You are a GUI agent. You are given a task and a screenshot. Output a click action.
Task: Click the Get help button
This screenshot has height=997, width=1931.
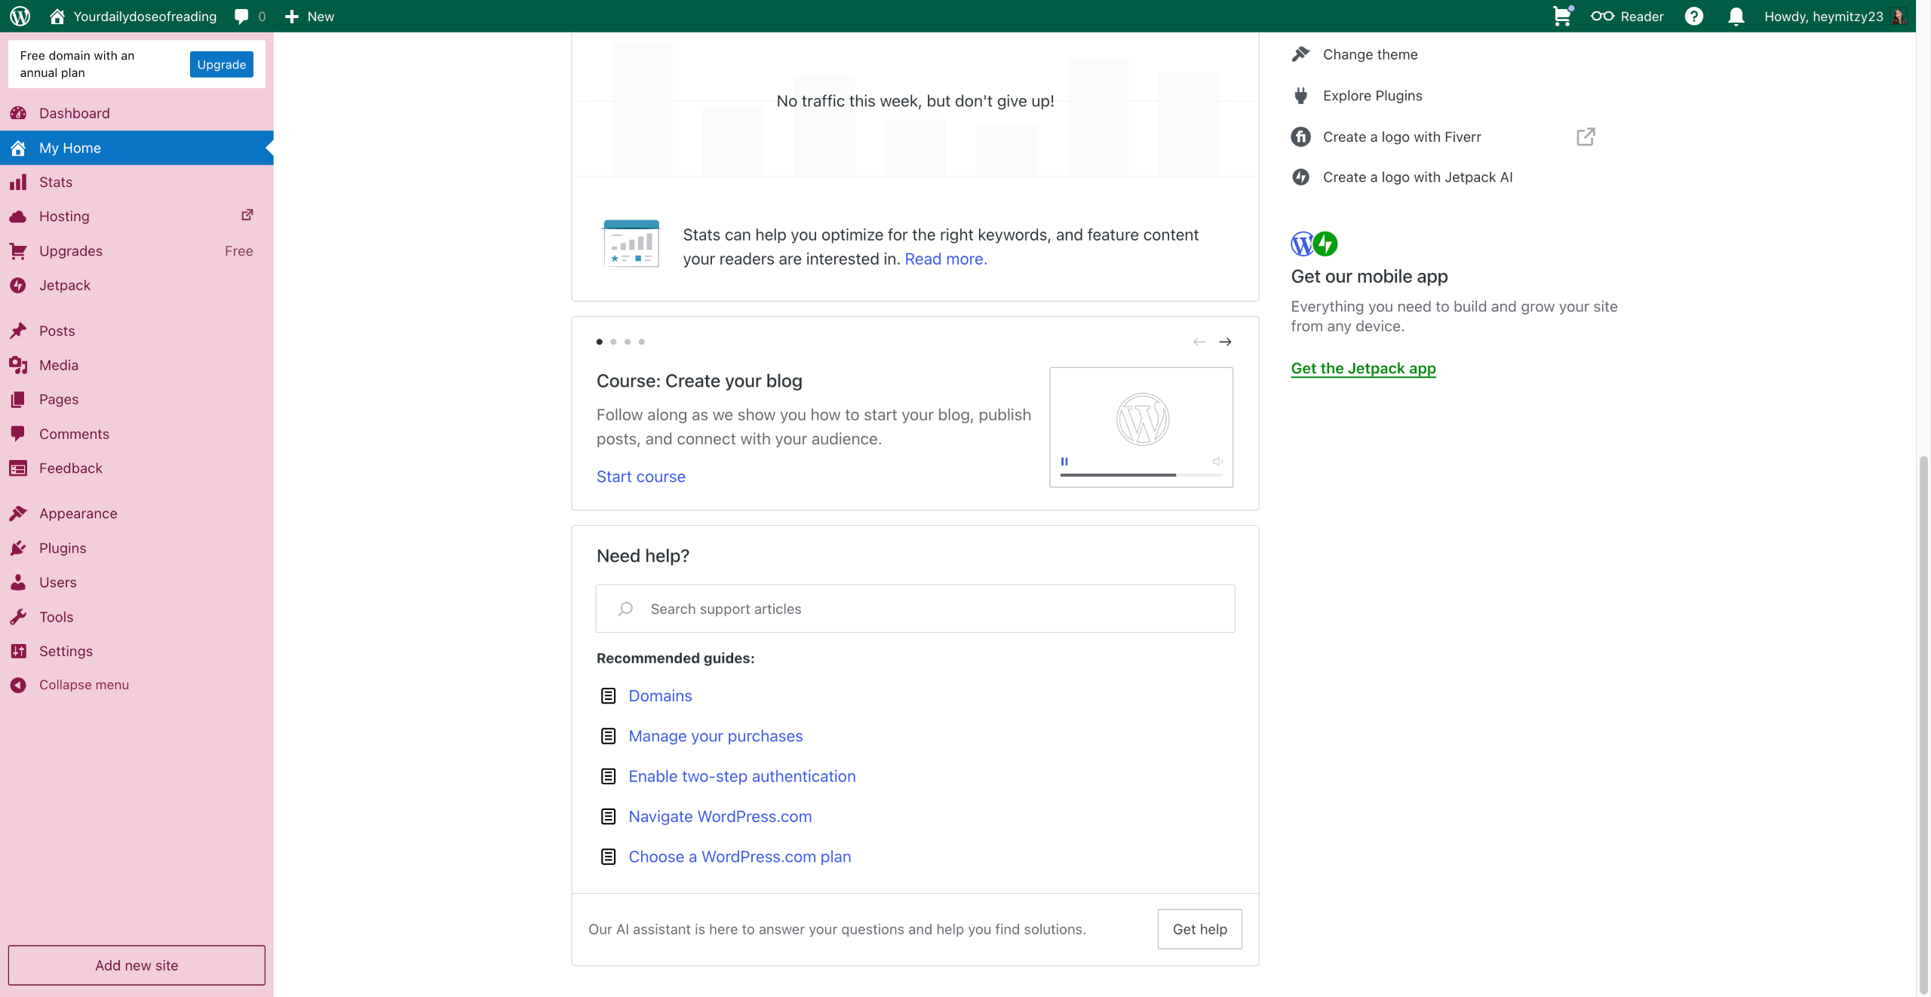coord(1199,928)
